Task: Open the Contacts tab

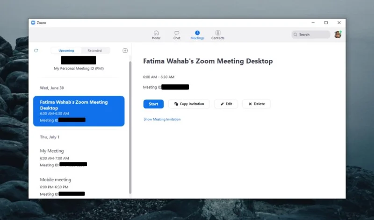Action: [218, 35]
